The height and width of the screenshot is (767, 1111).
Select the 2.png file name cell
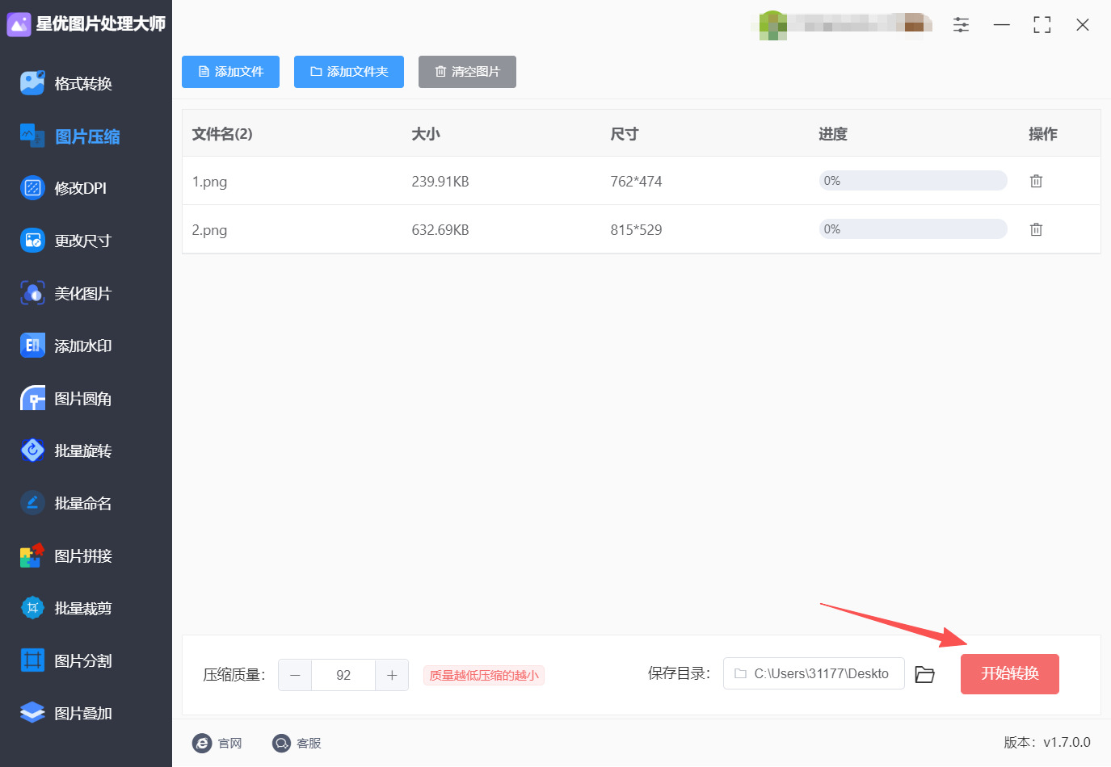pos(209,230)
